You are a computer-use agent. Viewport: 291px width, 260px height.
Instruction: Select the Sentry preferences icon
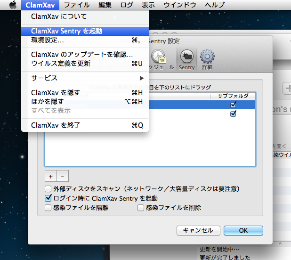pos(186,60)
